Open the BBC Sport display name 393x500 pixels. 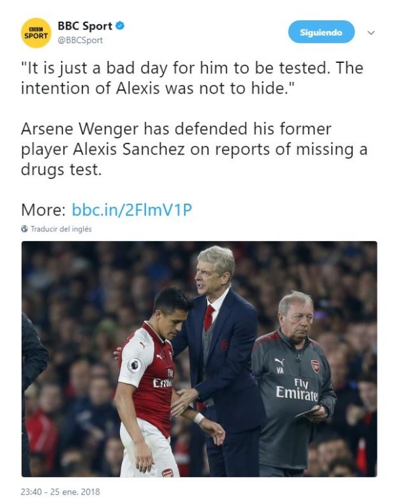pos(85,26)
